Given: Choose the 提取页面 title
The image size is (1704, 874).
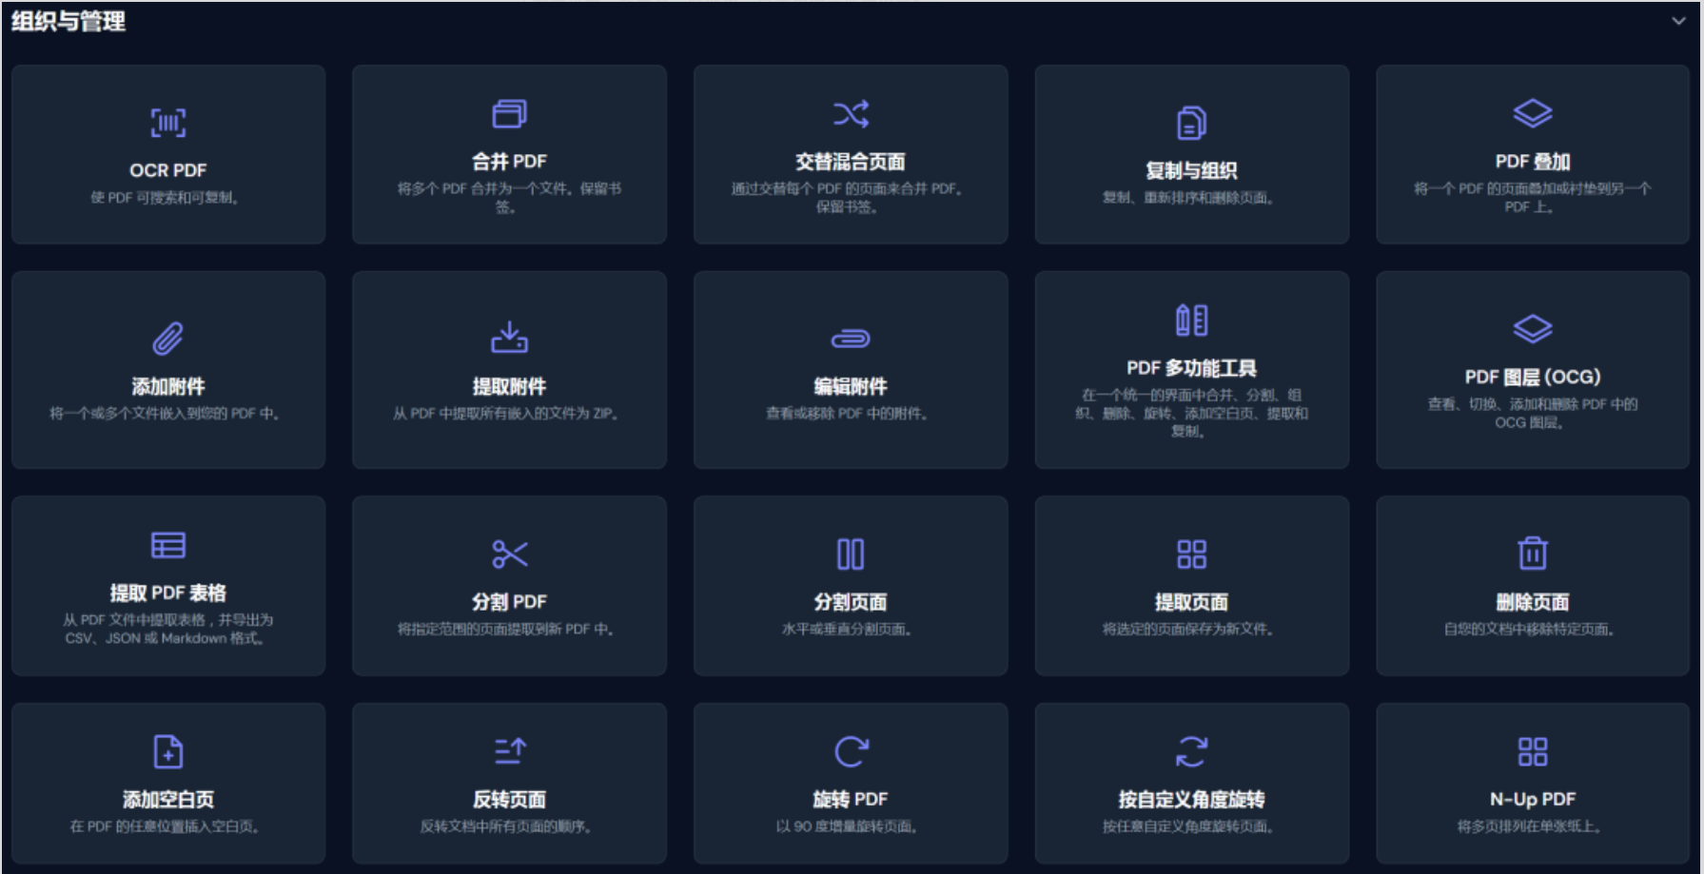Looking at the screenshot, I should [1191, 601].
